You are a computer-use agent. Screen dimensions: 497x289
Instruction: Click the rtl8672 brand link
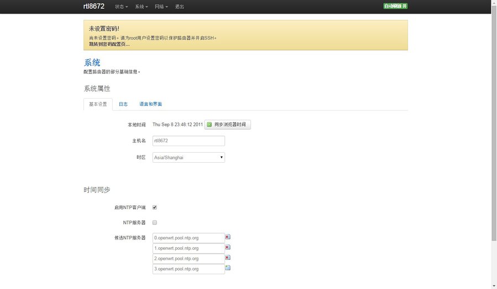pos(94,6)
